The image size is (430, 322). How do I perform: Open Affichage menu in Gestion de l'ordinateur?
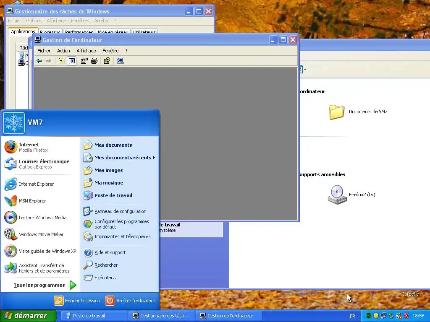point(86,51)
